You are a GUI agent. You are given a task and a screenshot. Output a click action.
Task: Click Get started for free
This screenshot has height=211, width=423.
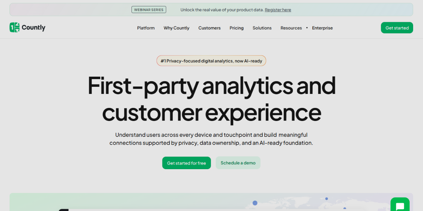pyautogui.click(x=186, y=163)
